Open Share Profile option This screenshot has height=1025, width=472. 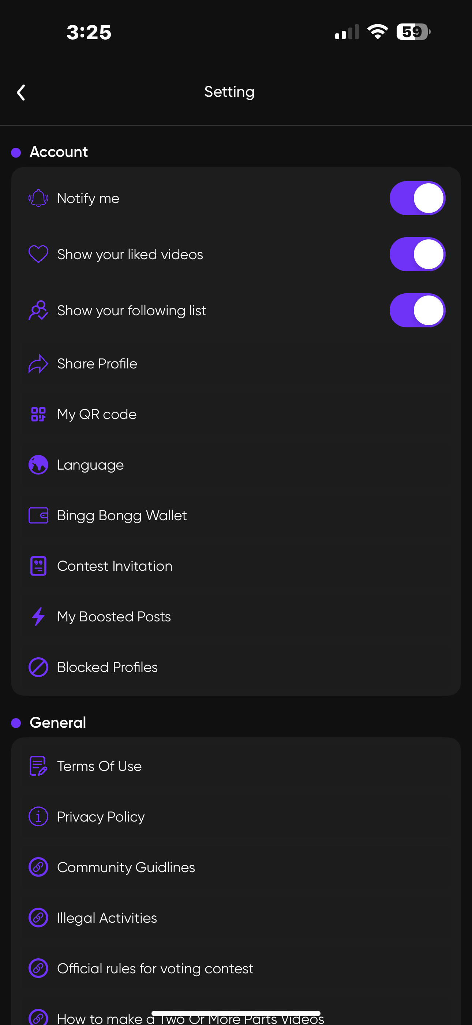97,364
